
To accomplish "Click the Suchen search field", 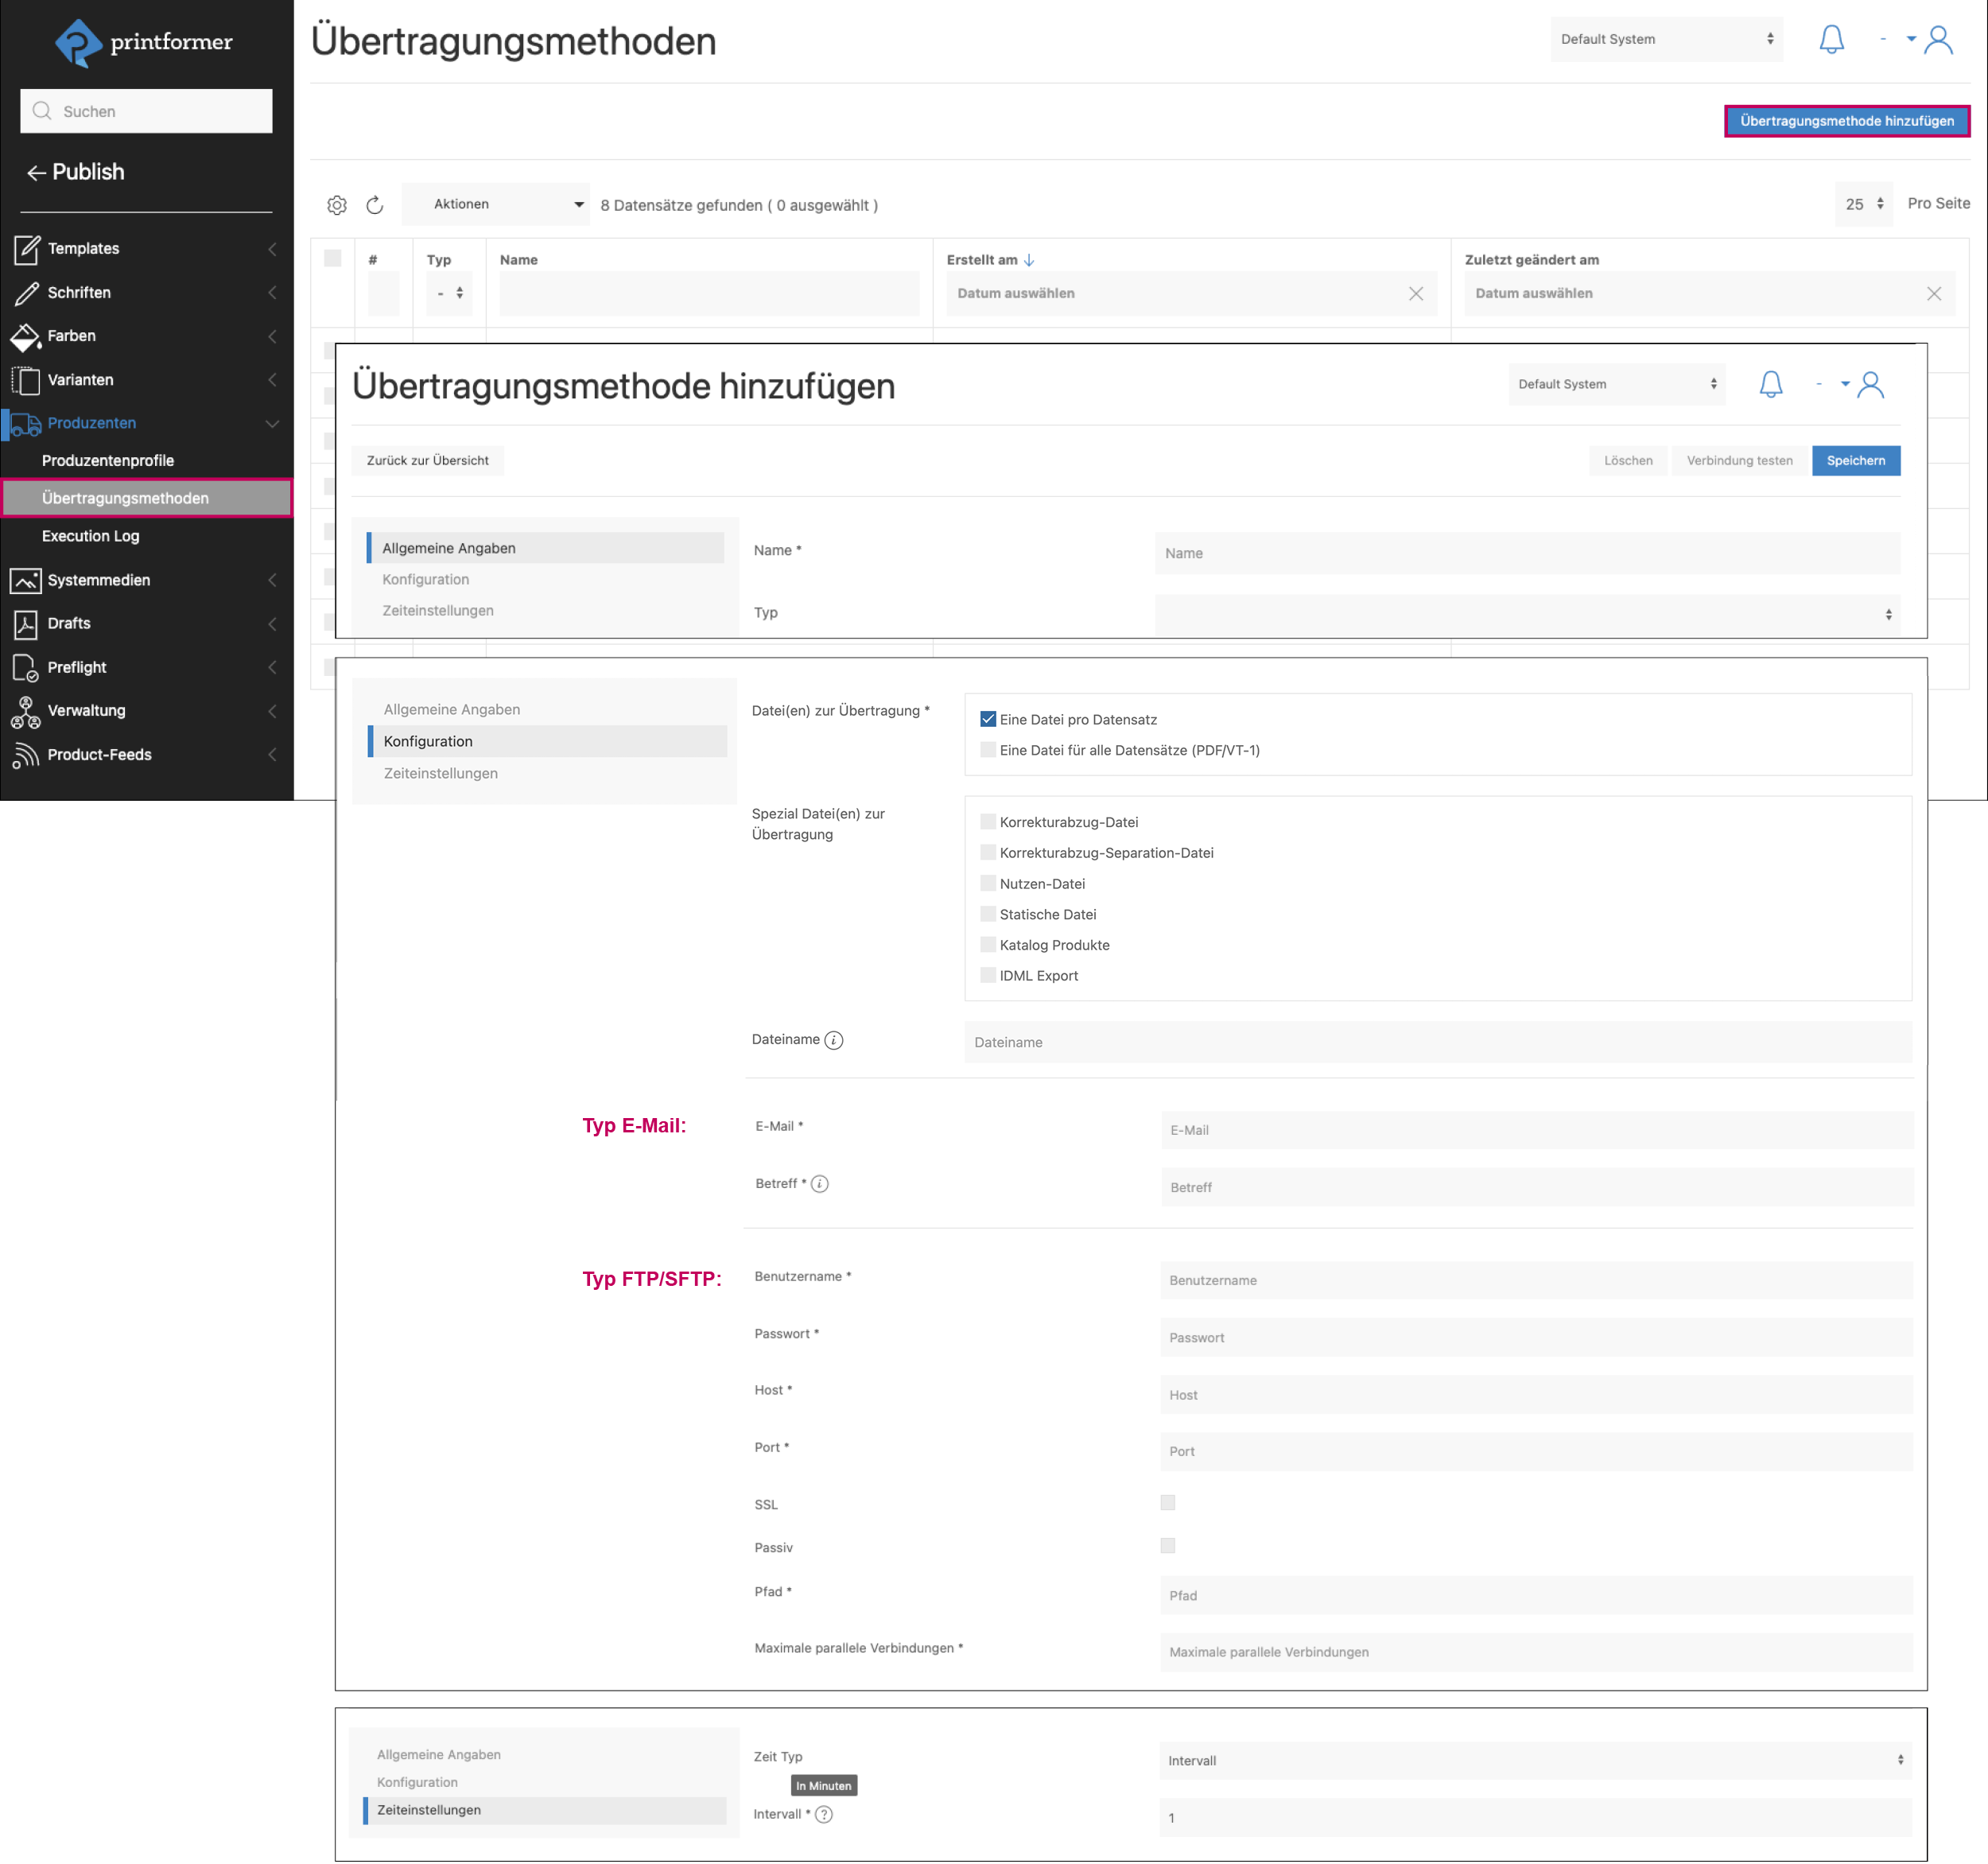I will (x=146, y=111).
